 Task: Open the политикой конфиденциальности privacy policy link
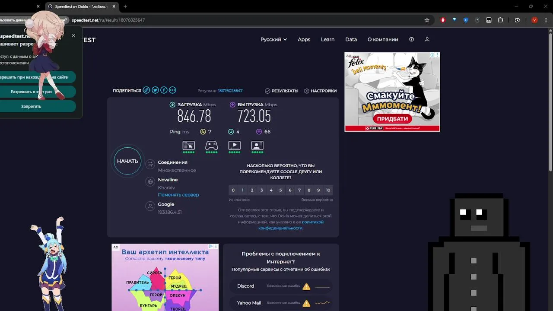point(291,225)
